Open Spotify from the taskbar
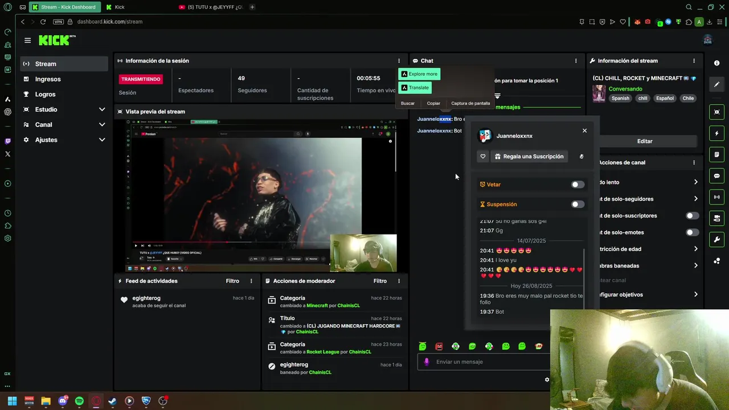This screenshot has width=729, height=410. pos(79,401)
